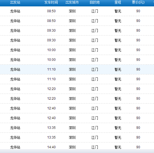The width and height of the screenshot is (154, 153).
Task: Click 龙华站 in the 14:40 row
Action: click(x=15, y=147)
